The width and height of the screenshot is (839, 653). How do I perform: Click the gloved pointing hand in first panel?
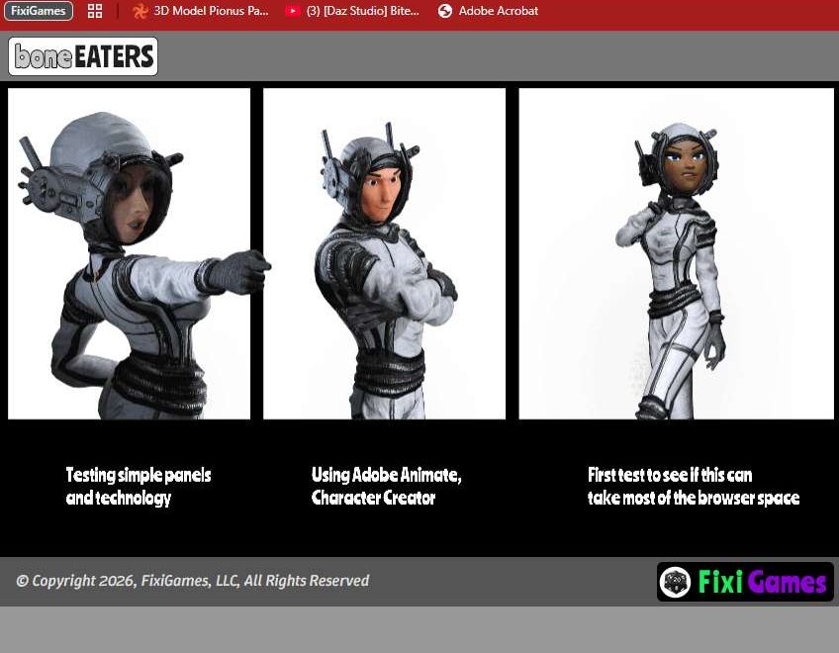[240, 268]
